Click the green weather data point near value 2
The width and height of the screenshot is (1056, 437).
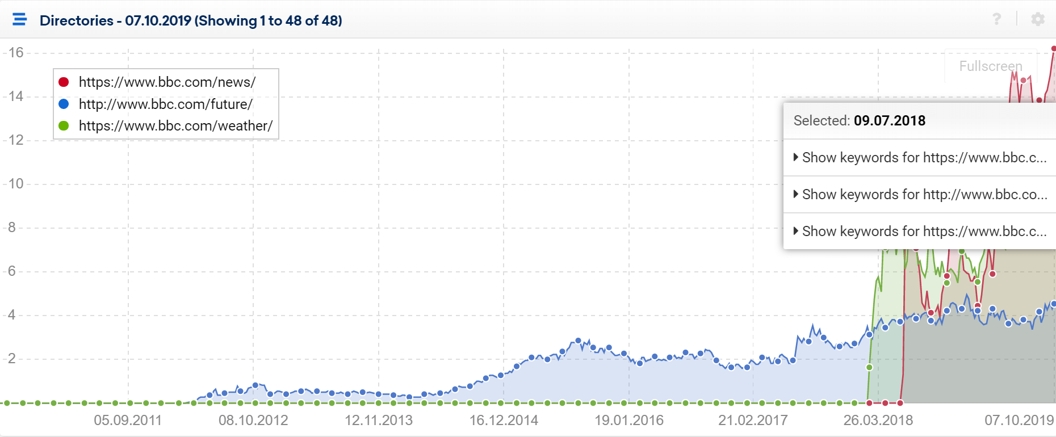(869, 368)
